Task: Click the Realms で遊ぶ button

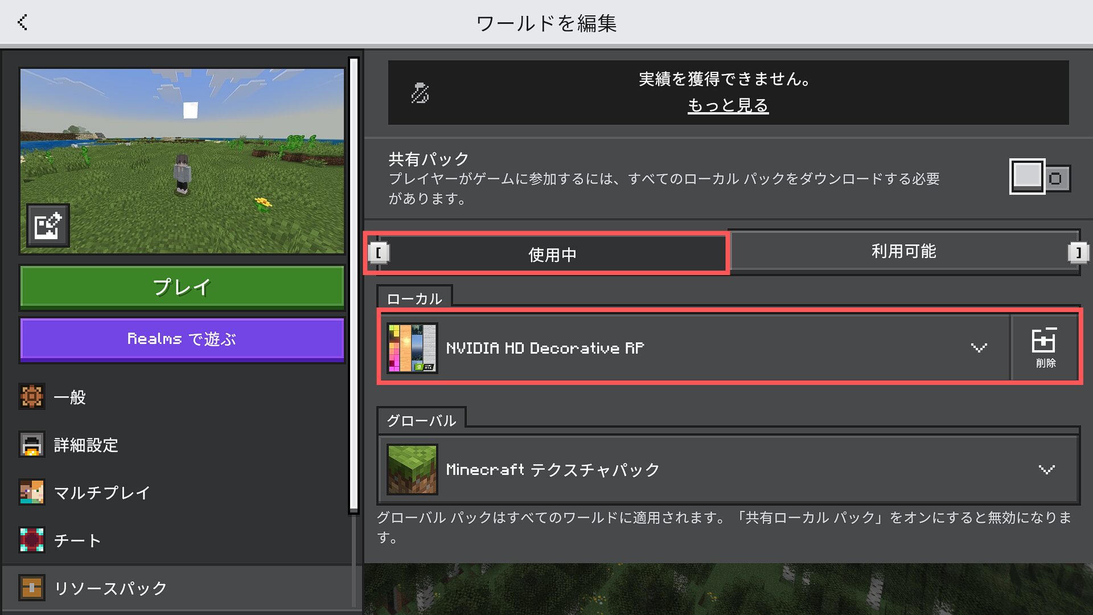Action: 182,339
